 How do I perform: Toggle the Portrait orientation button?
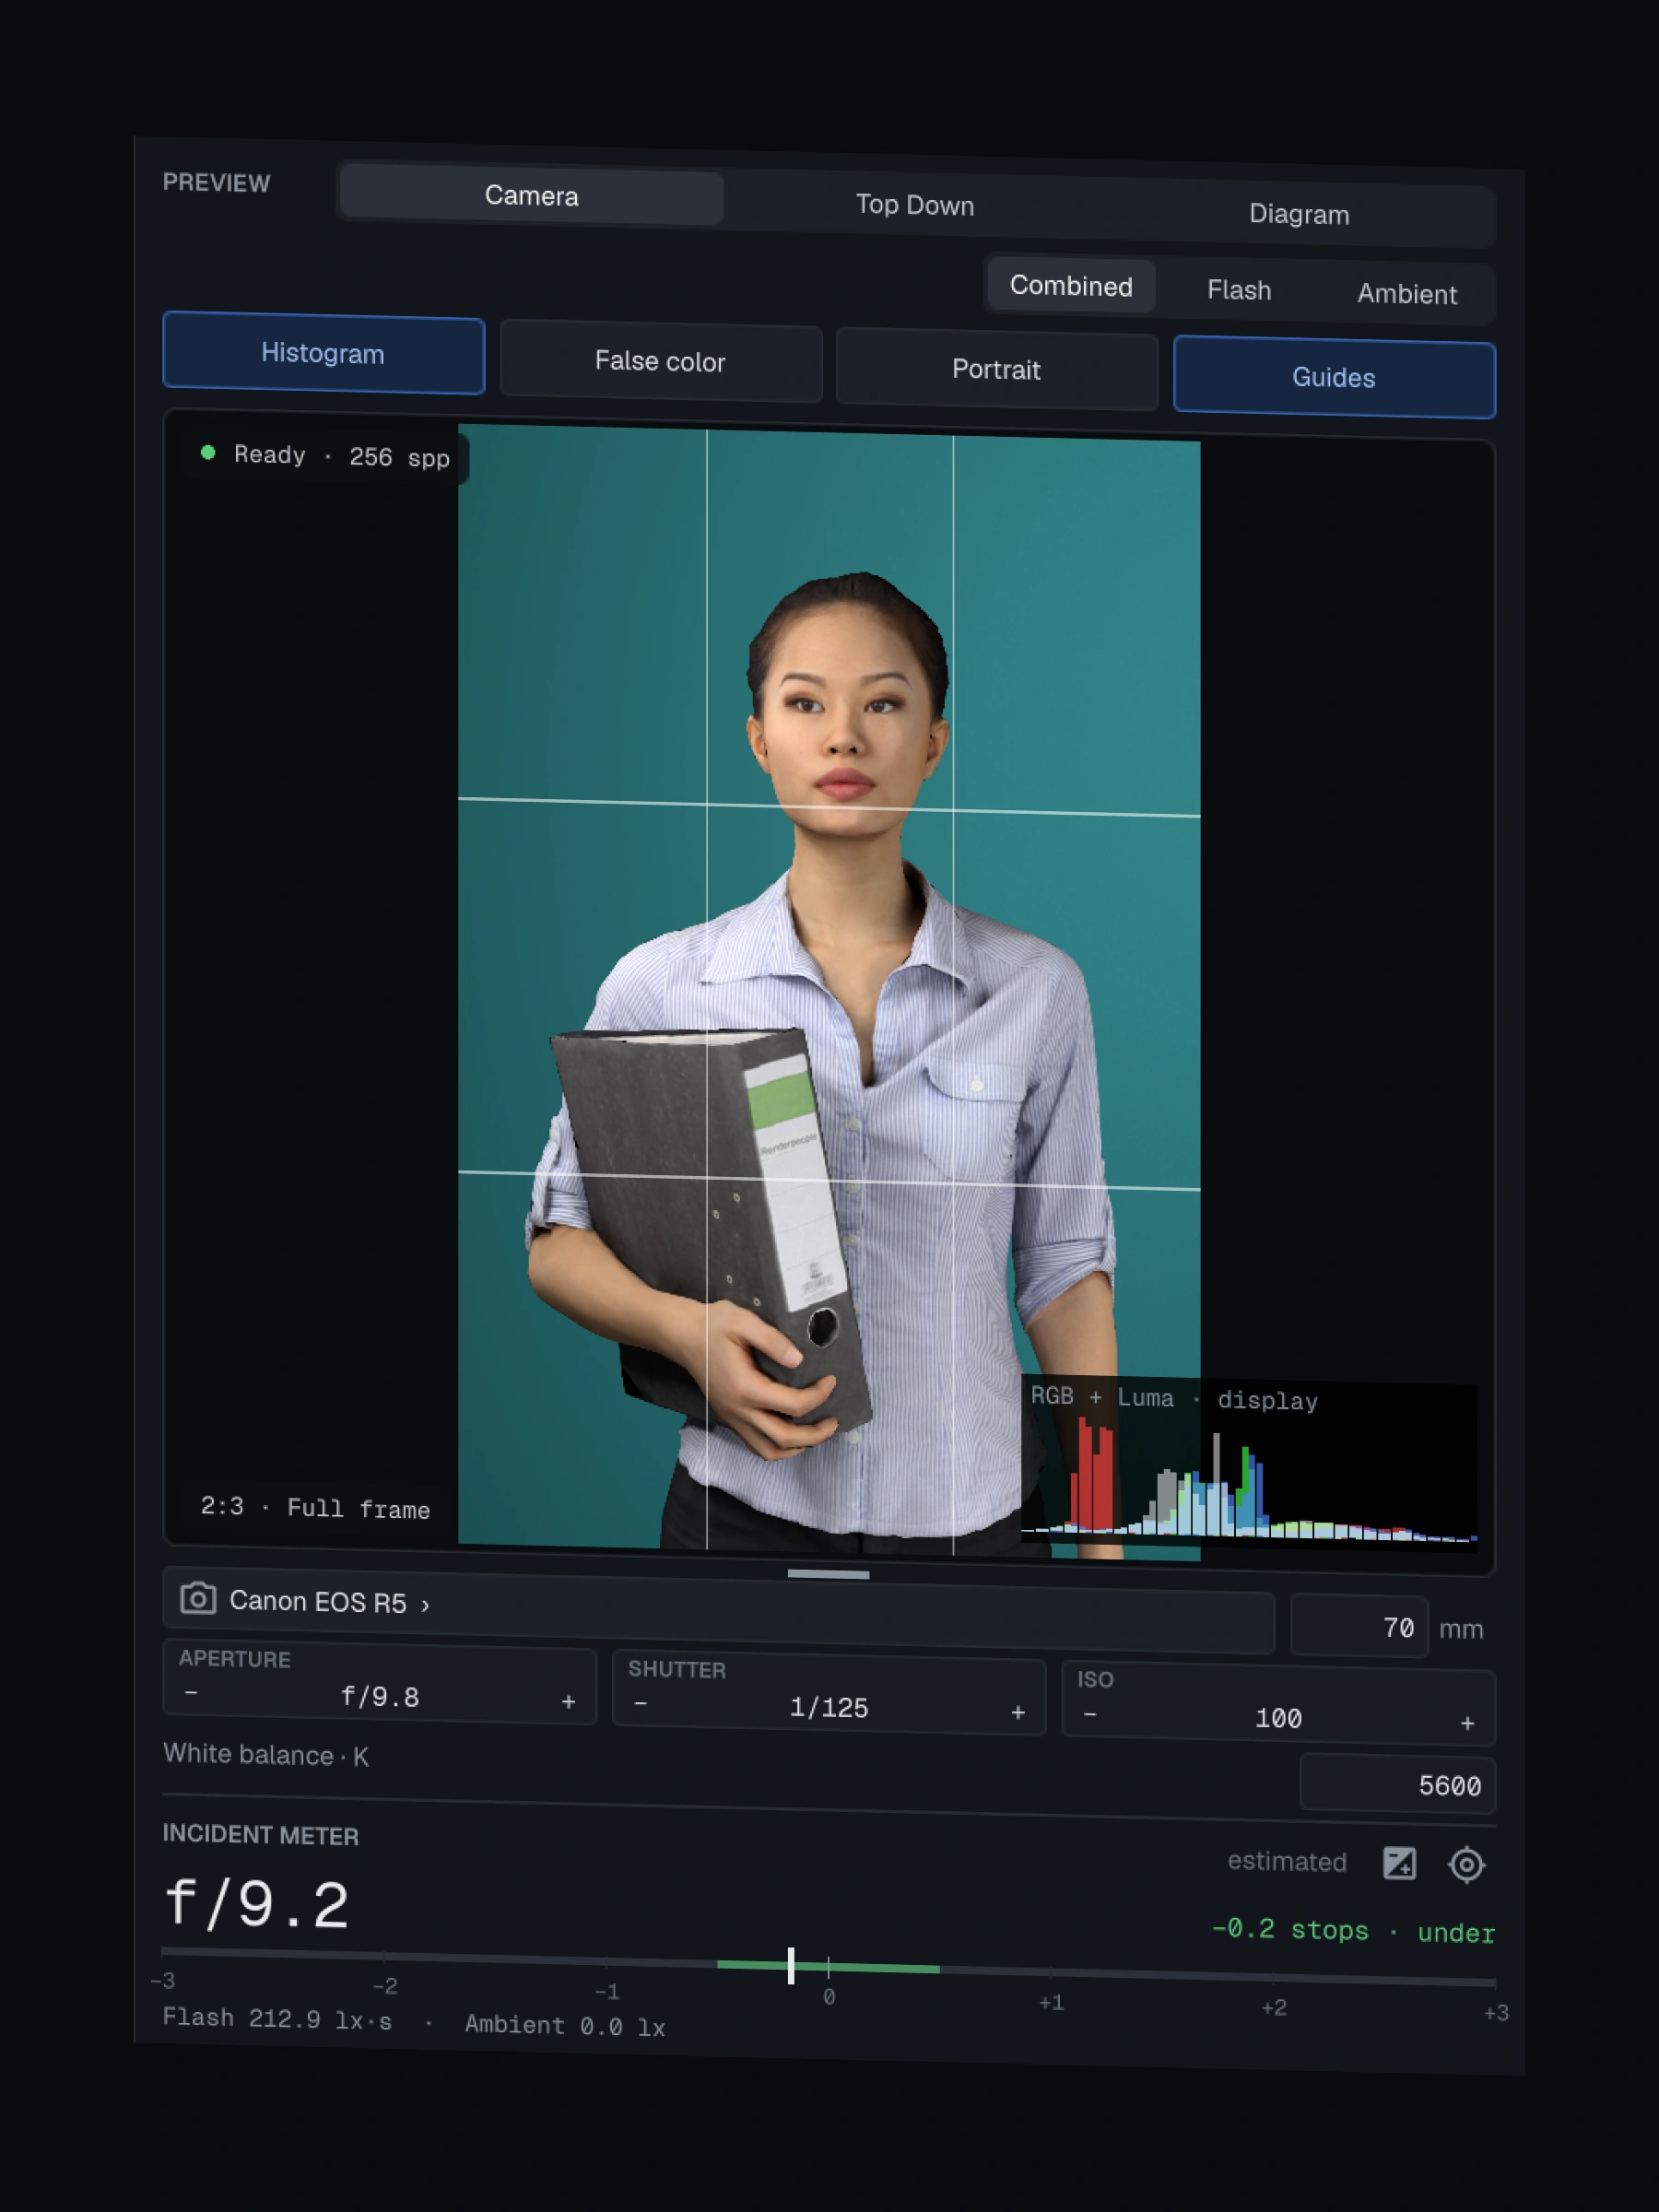pyautogui.click(x=996, y=370)
